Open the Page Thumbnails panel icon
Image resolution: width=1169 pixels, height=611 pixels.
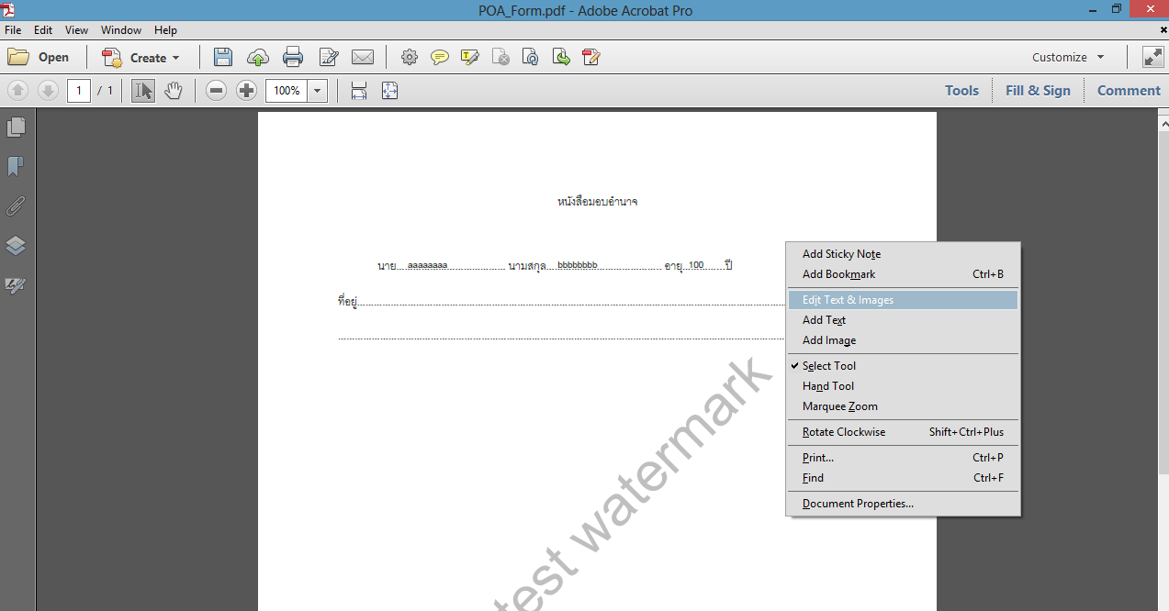[16, 127]
